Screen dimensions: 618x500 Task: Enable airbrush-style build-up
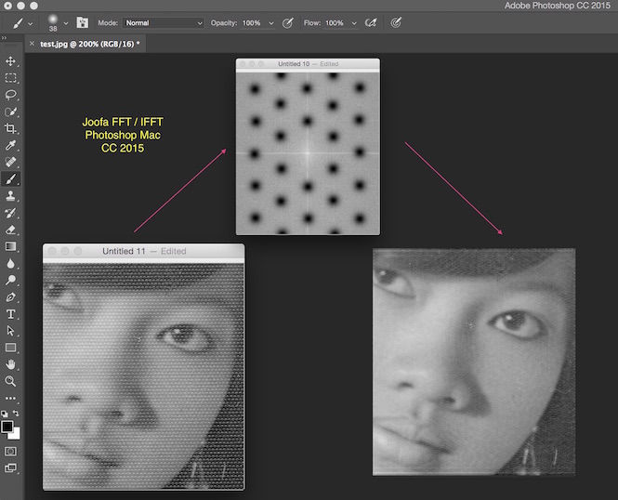pos(371,23)
